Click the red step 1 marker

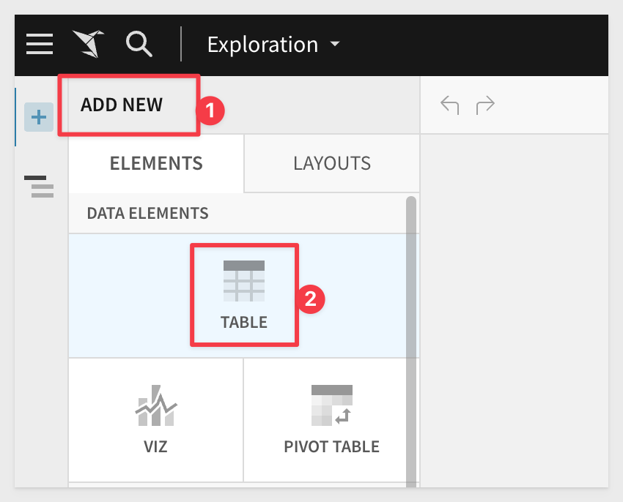pyautogui.click(x=209, y=110)
